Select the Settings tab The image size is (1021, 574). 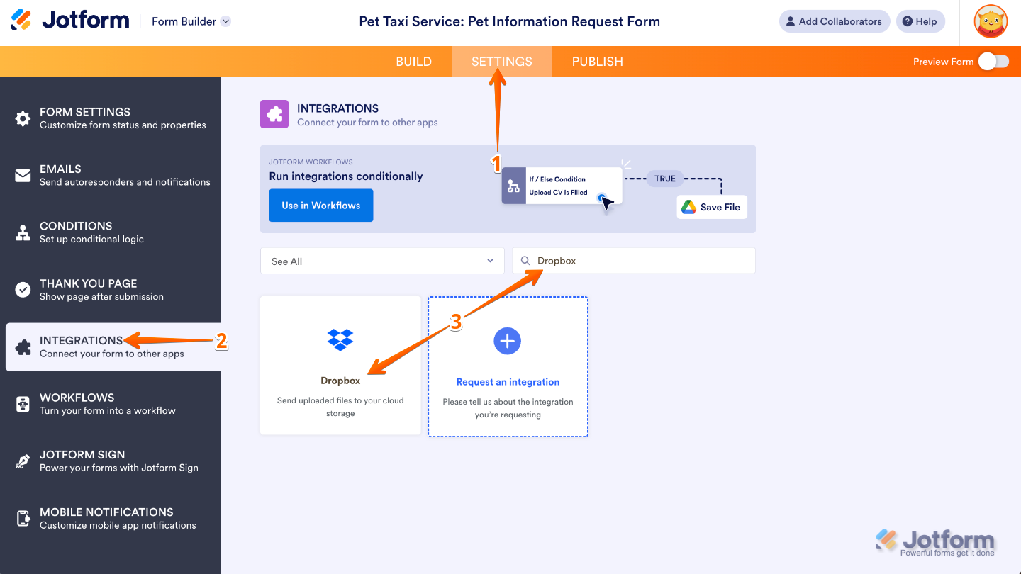(x=501, y=62)
